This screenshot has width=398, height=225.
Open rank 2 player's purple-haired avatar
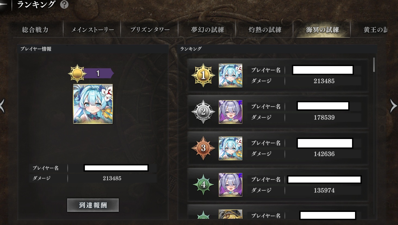[230, 112]
